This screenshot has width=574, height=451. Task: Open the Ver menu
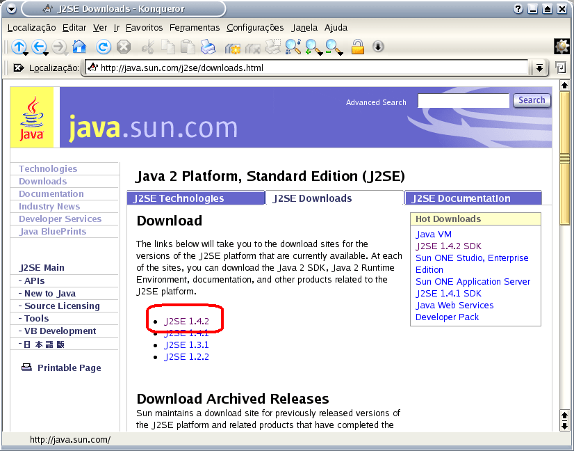pyautogui.click(x=100, y=28)
